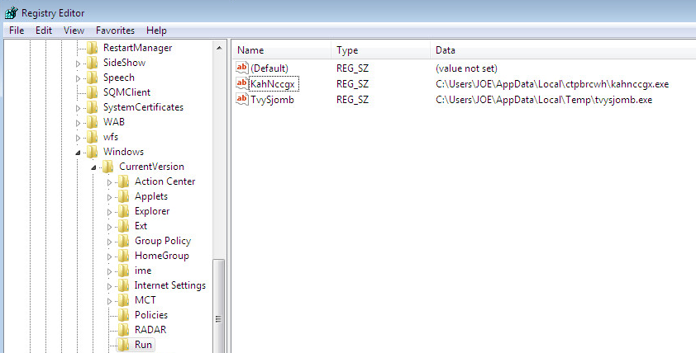This screenshot has height=353, width=696.
Task: Click the Registry Editor title bar icon
Action: (x=11, y=13)
